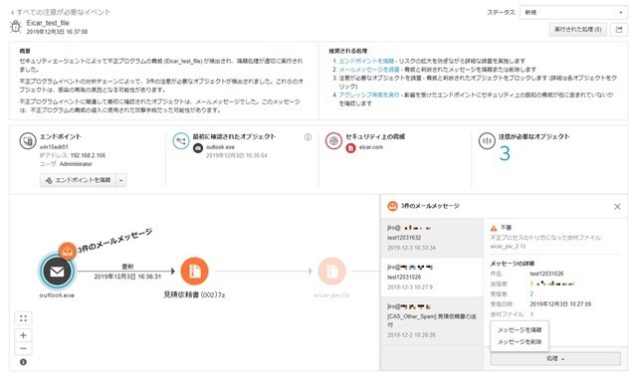Close the 3件のメールメッセージ panel
This screenshot has width=632, height=377.
pyautogui.click(x=617, y=207)
